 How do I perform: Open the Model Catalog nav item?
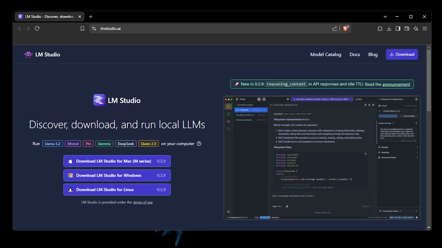pos(326,54)
